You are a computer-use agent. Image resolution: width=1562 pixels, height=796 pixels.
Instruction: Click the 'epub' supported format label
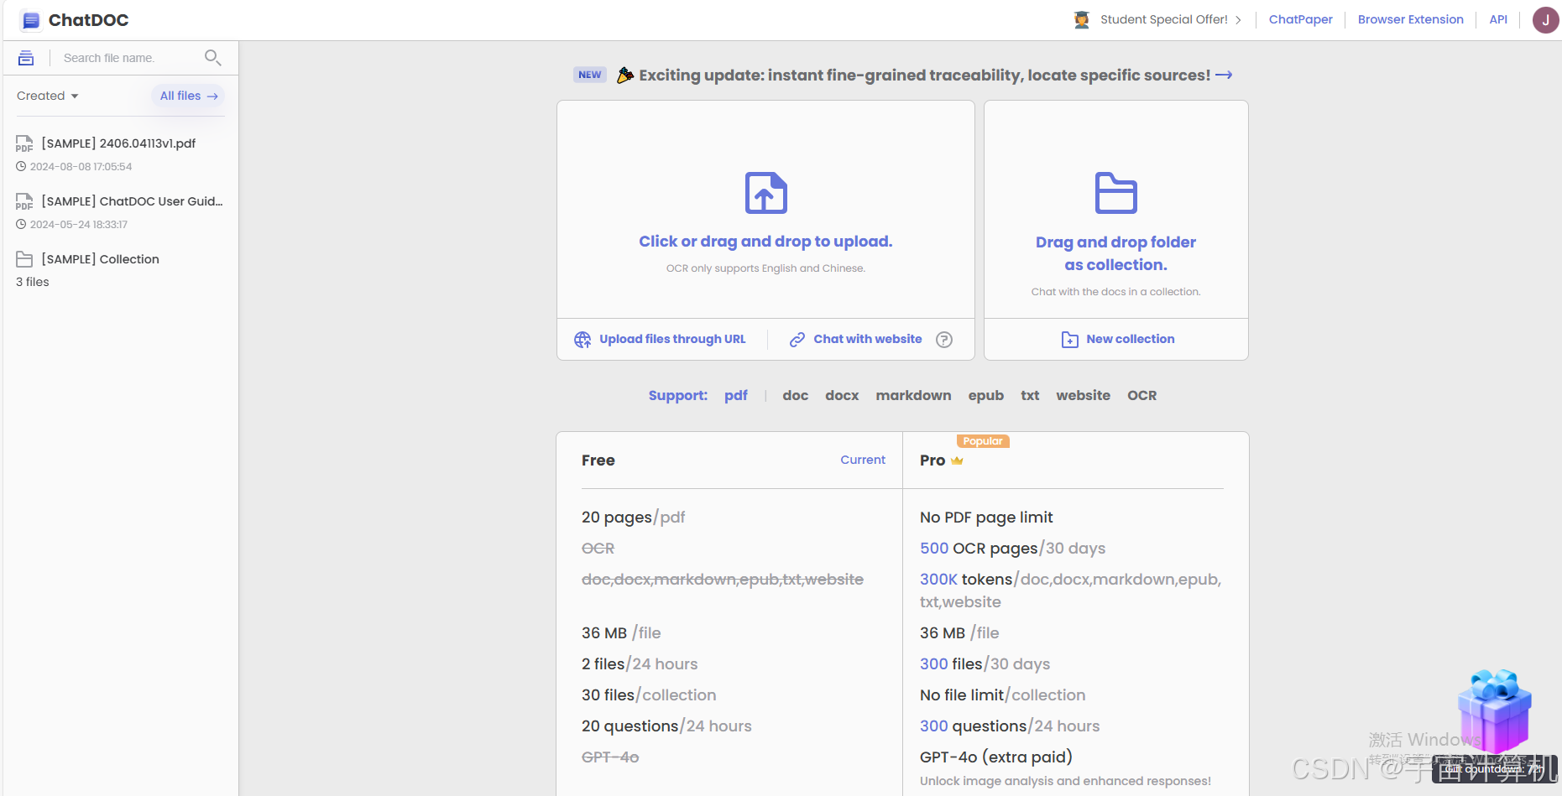[986, 395]
